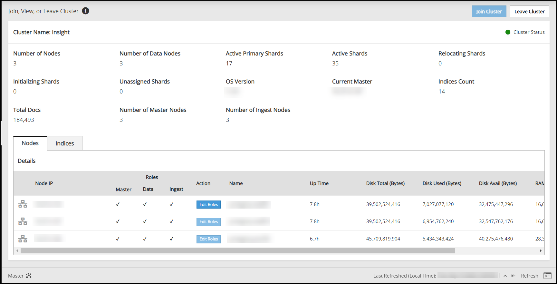The width and height of the screenshot is (557, 284).
Task: Click the first-page arrow icon near Refresh
Action: [x=513, y=276]
